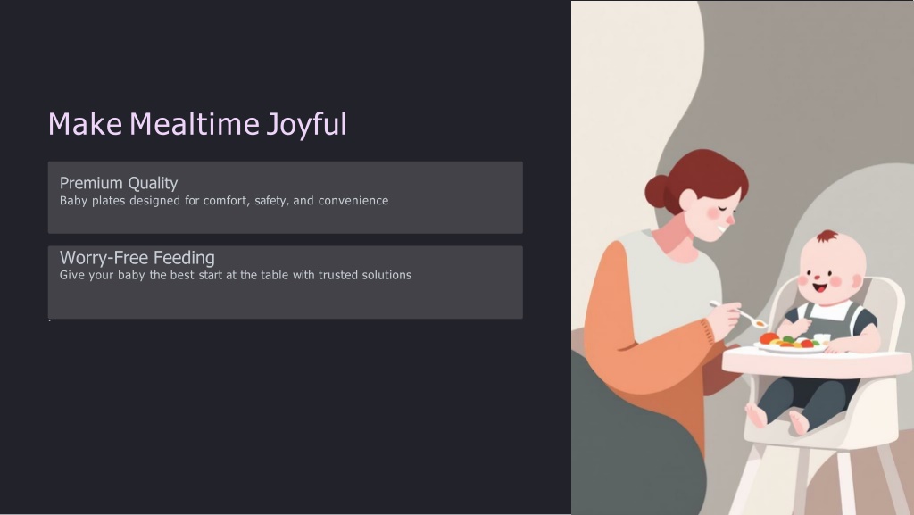Click the baby plates comfort description text

(x=224, y=201)
